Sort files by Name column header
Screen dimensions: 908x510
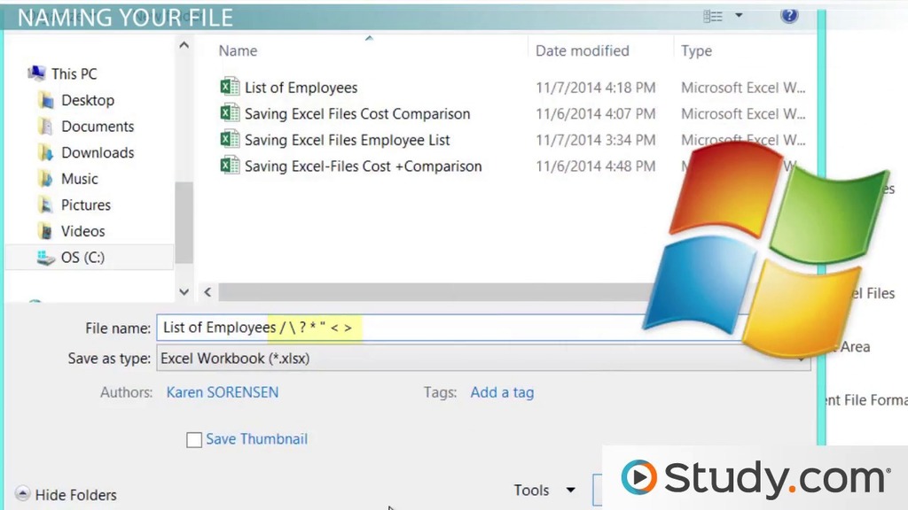238,51
